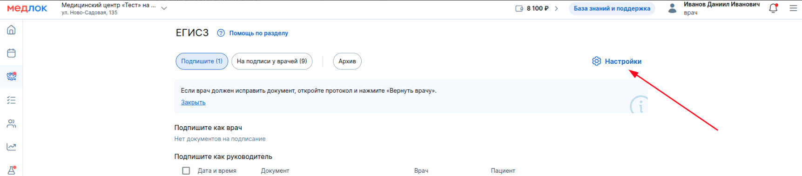Open Настройки settings link
Viewport: 802px width, 176px height.
617,61
